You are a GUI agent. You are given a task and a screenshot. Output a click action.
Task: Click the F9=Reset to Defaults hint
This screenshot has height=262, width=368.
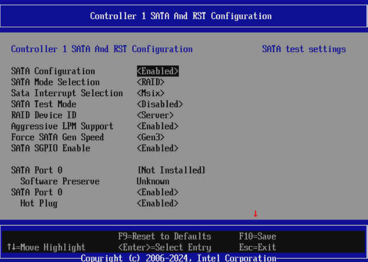pyautogui.click(x=165, y=236)
